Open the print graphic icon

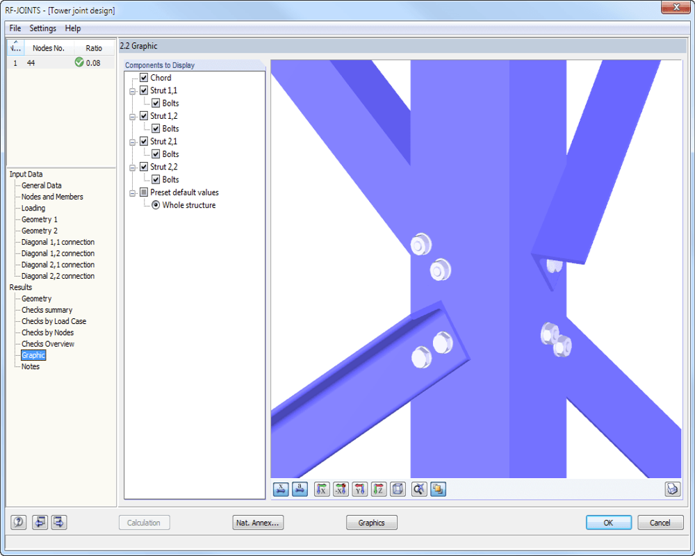pos(673,489)
